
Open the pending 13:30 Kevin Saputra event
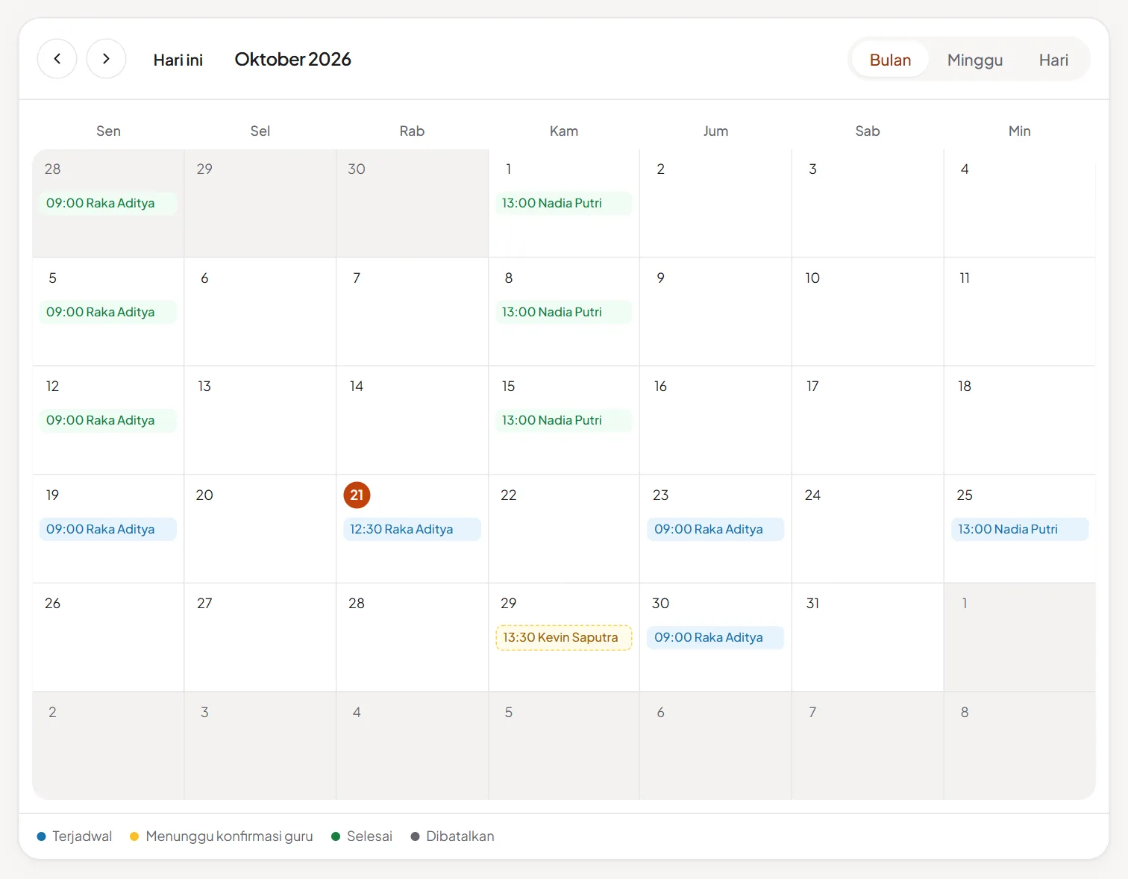pyautogui.click(x=563, y=637)
